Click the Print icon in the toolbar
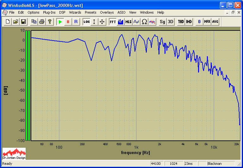Screen dimensions: 243x168 click(41, 22)
